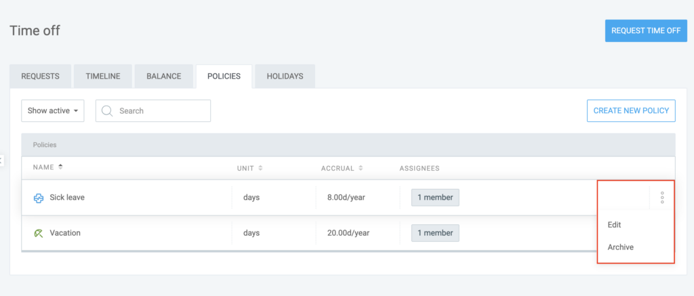
Task: Click the Search policies input field
Action: (153, 110)
